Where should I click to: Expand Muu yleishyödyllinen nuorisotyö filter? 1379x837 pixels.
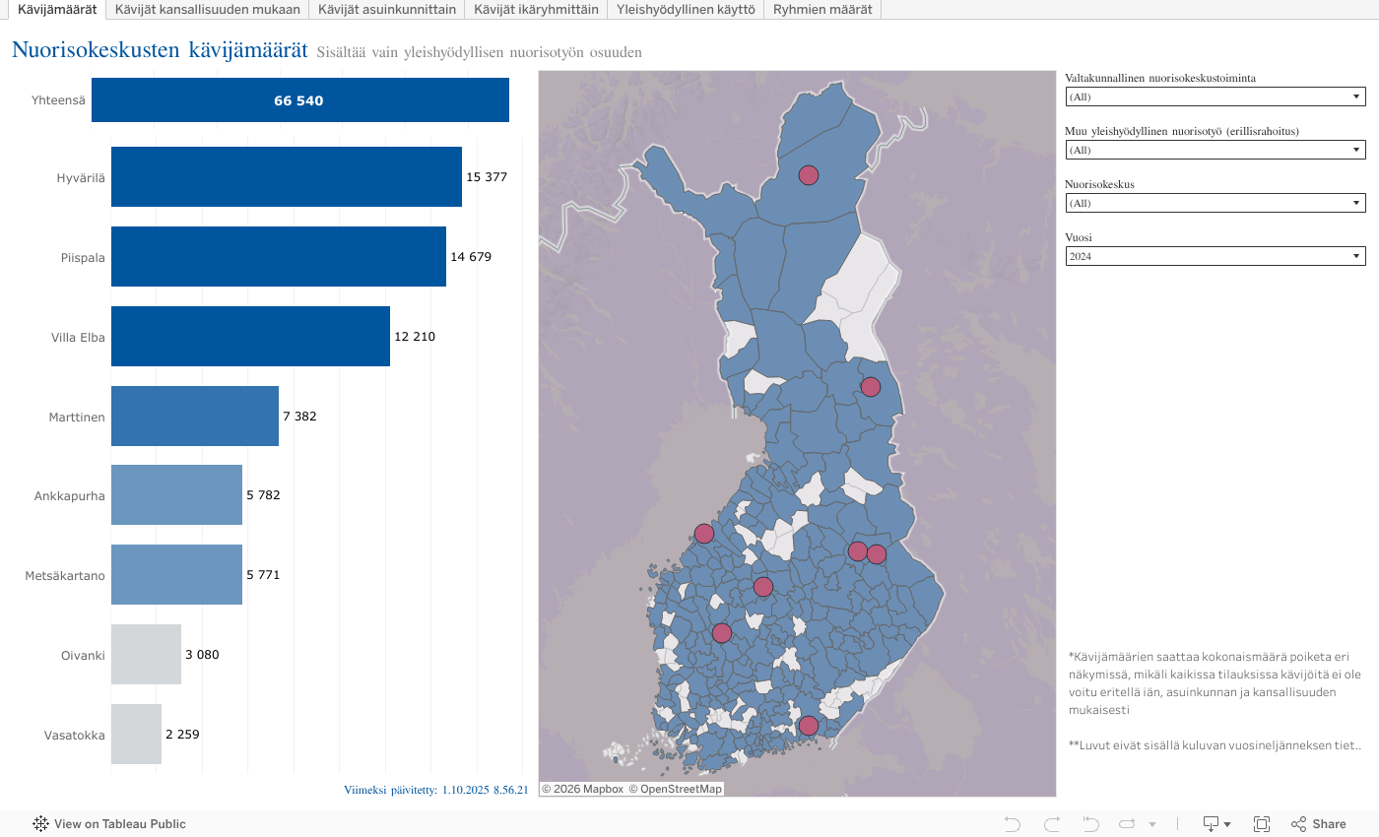point(1215,150)
